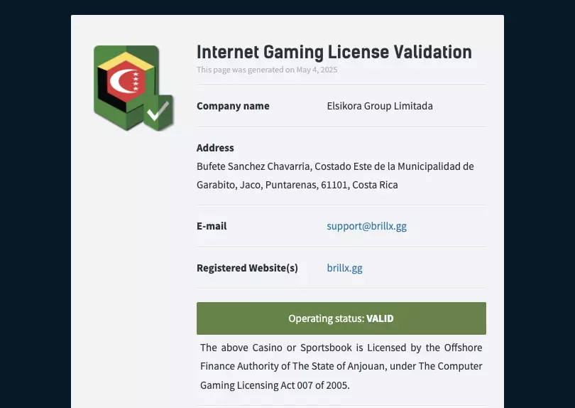The width and height of the screenshot is (575, 408).
Task: Select the Registered Website(s) label
Action: pyautogui.click(x=247, y=268)
